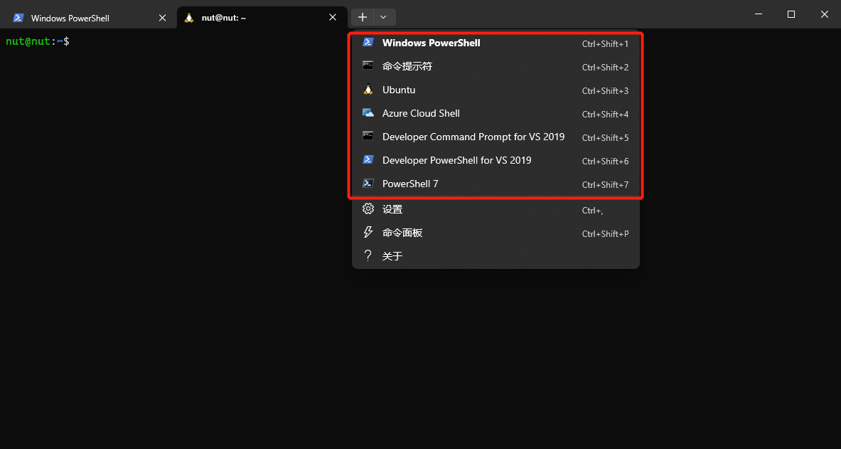The height and width of the screenshot is (449, 841).
Task: Open Developer Command Prompt for VS 2019
Action: click(496, 137)
